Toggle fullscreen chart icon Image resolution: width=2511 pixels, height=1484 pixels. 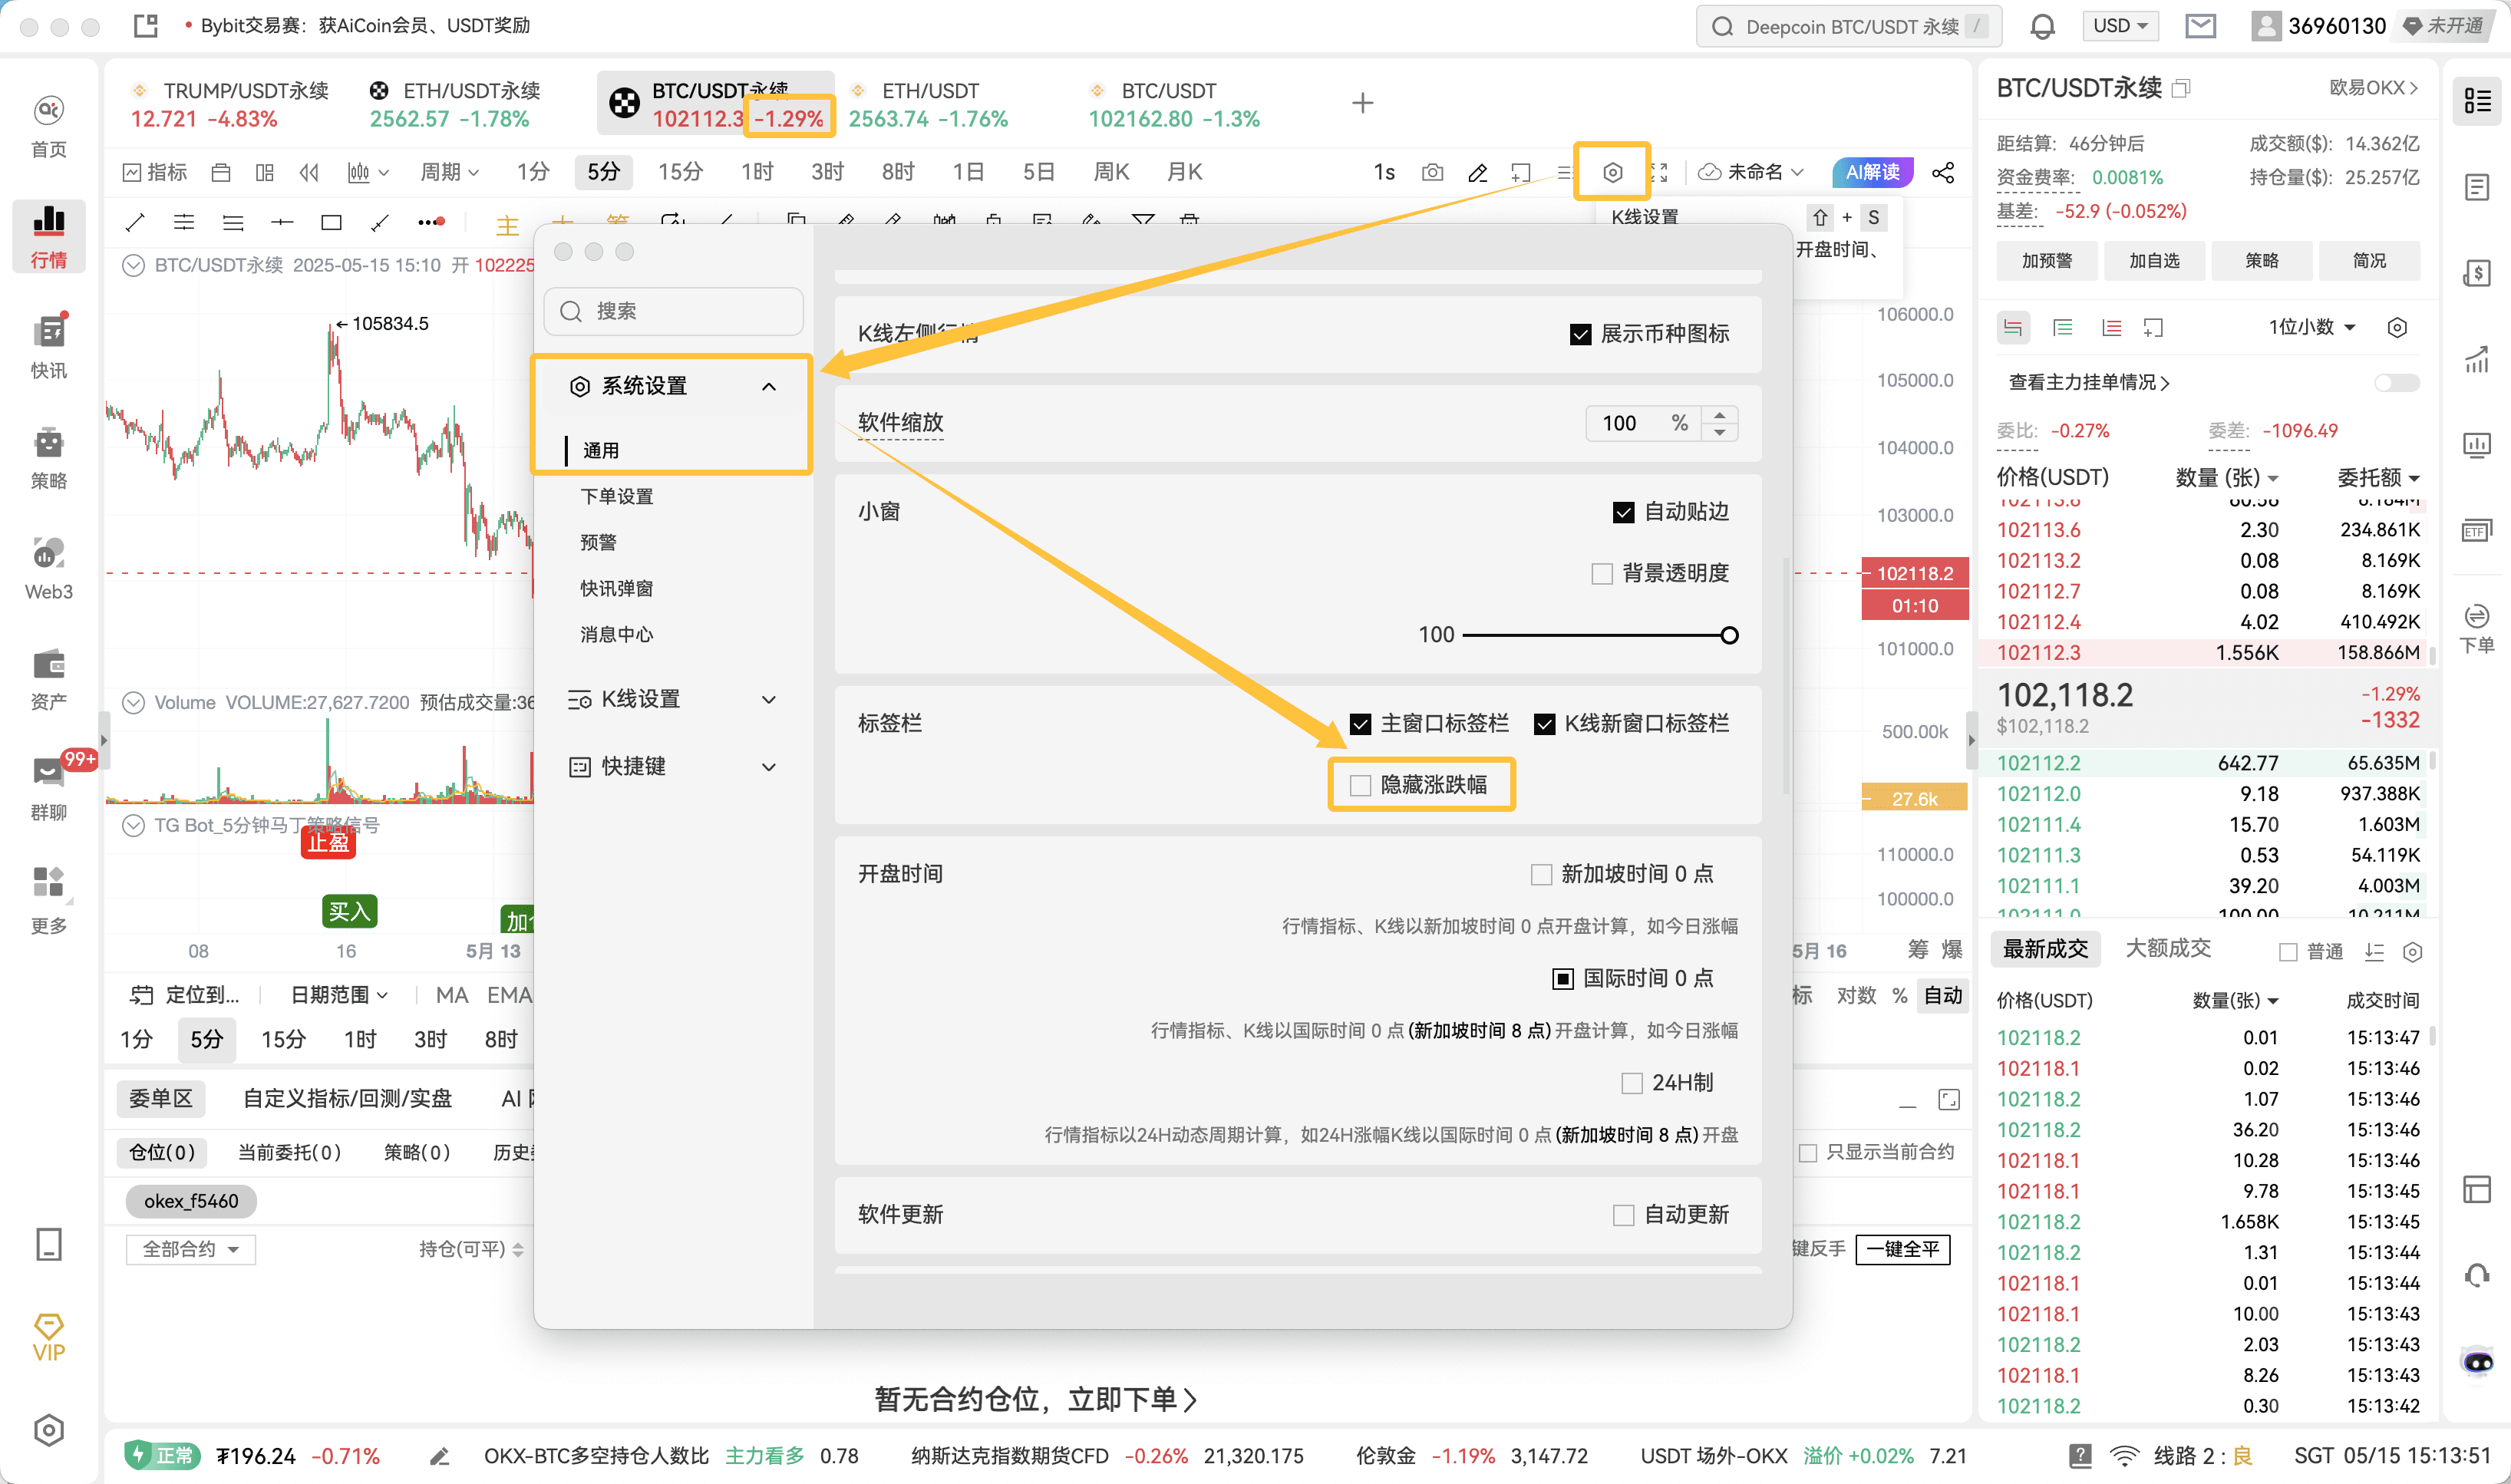click(1659, 172)
